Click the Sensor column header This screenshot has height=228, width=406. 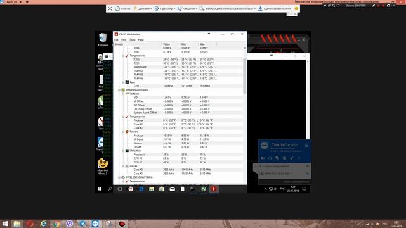point(138,44)
